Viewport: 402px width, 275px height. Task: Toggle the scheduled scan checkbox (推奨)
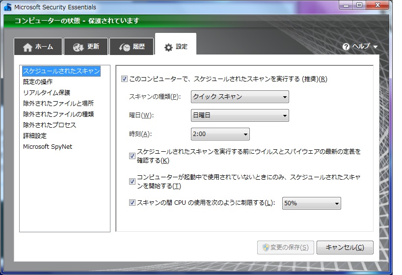coord(124,79)
